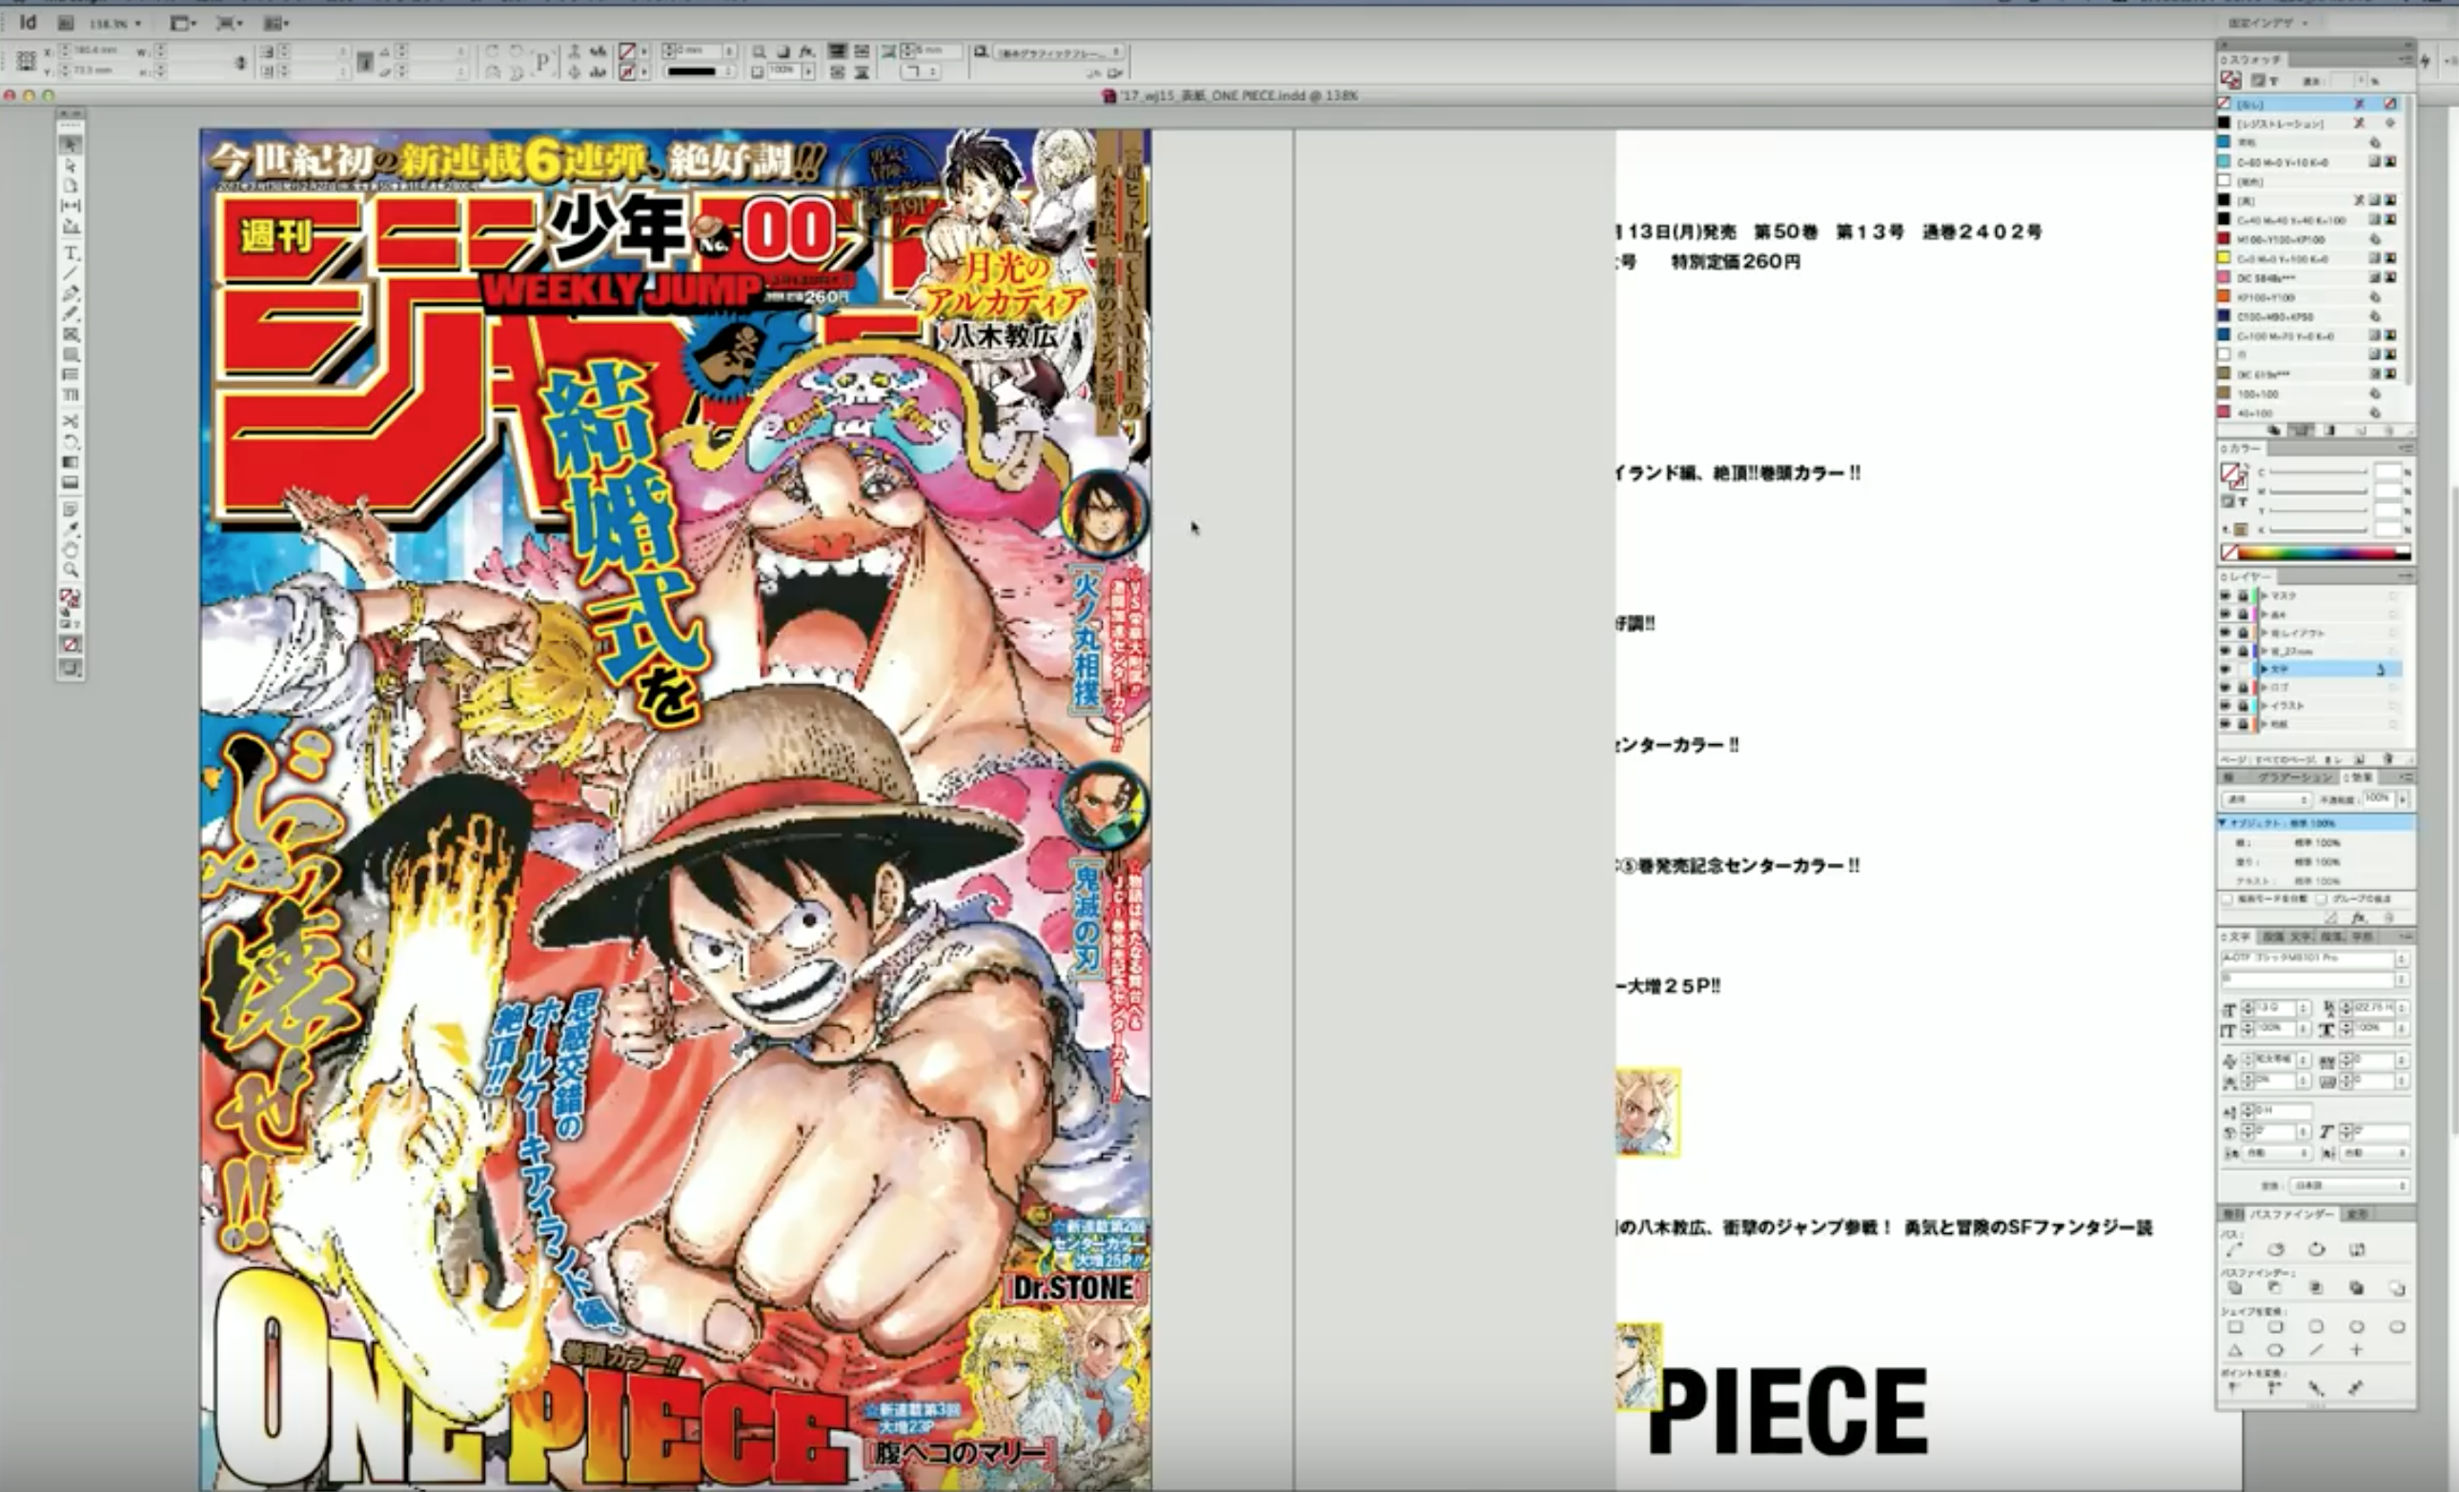Select the Line tool
Image resolution: width=2459 pixels, height=1492 pixels.
point(70,273)
